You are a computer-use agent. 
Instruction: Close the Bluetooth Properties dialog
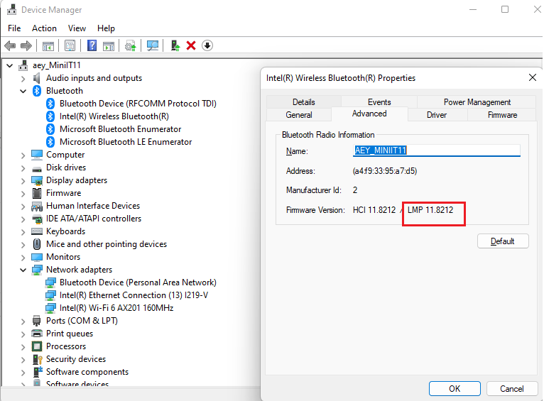pos(532,77)
